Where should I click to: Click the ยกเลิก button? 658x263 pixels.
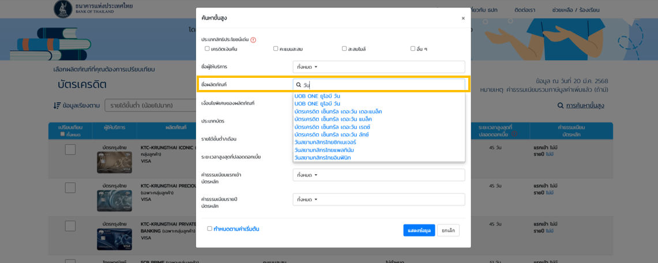[x=448, y=230]
